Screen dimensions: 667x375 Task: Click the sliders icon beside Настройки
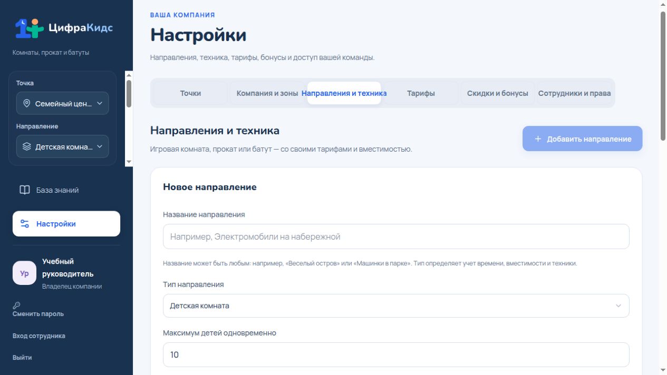pos(25,224)
